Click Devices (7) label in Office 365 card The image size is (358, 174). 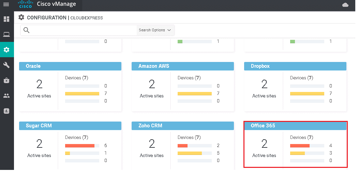(302, 137)
